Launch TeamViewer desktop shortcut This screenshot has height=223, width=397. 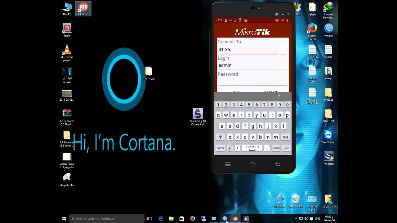point(329,137)
